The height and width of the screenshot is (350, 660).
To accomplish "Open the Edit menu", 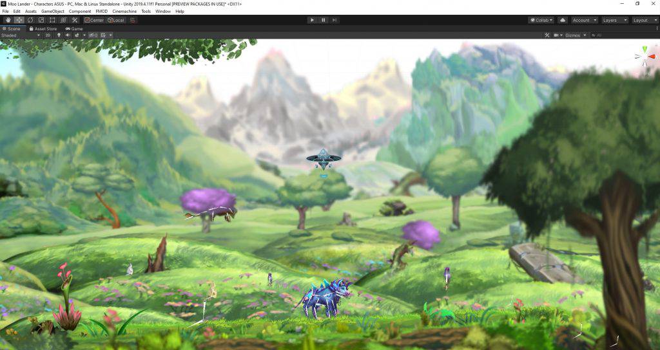I will pyautogui.click(x=17, y=12).
